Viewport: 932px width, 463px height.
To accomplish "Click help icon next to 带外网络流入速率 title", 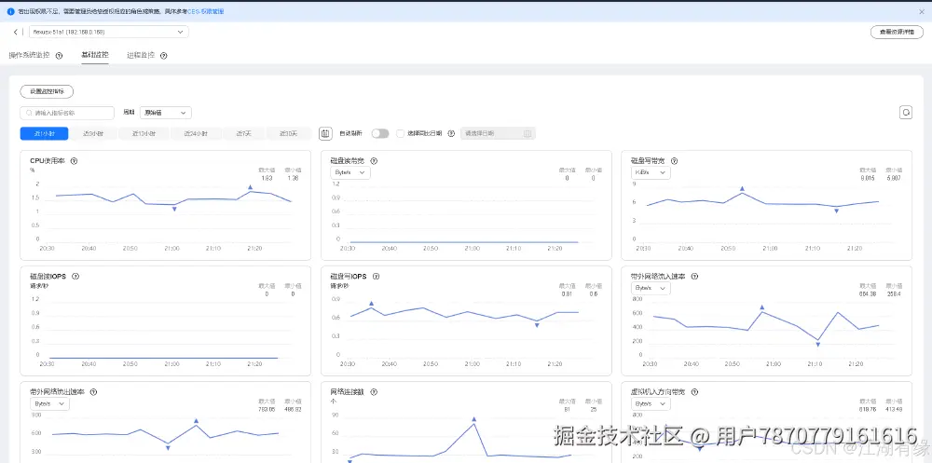I will 694,277.
